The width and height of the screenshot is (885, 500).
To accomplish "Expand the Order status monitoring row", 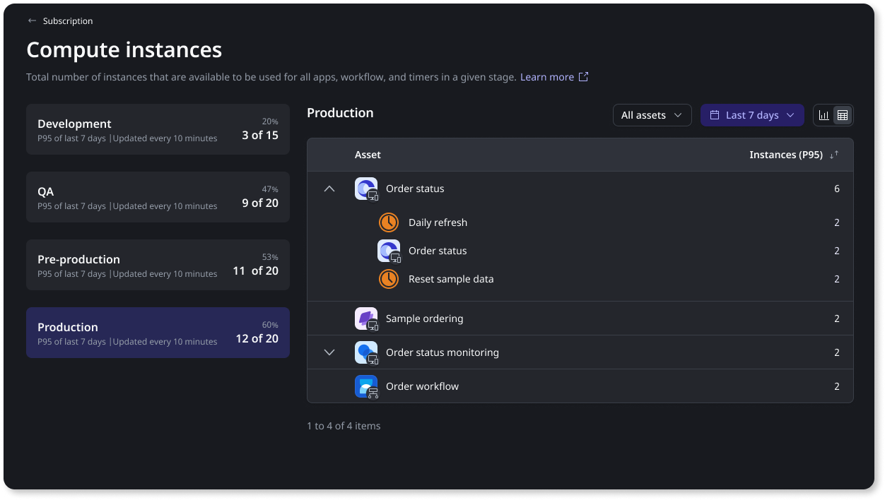I will click(329, 352).
